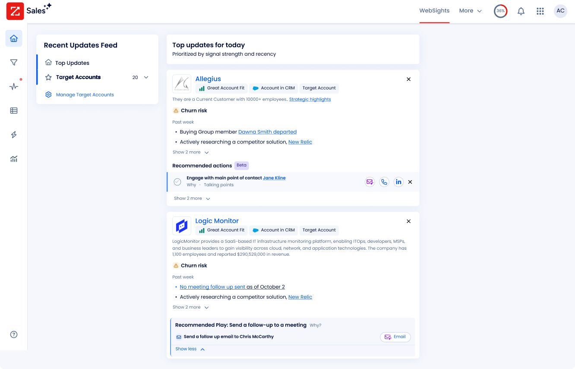
Task: Open the Jane Kline contact link
Action: coord(274,178)
